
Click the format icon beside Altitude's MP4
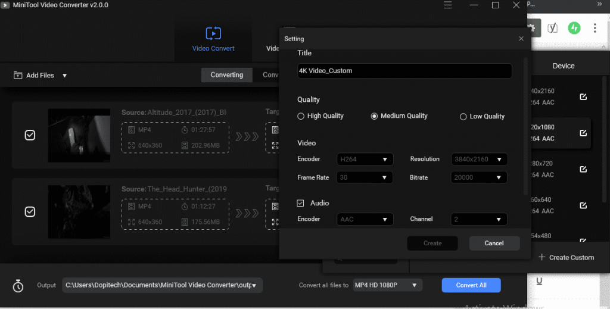[x=132, y=130]
